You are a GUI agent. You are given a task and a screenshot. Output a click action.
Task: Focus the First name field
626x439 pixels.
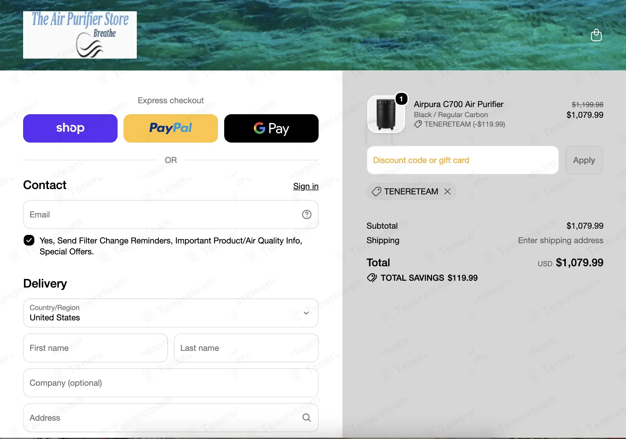click(x=95, y=348)
